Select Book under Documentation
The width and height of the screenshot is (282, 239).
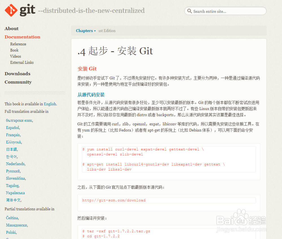pyautogui.click(x=14, y=50)
